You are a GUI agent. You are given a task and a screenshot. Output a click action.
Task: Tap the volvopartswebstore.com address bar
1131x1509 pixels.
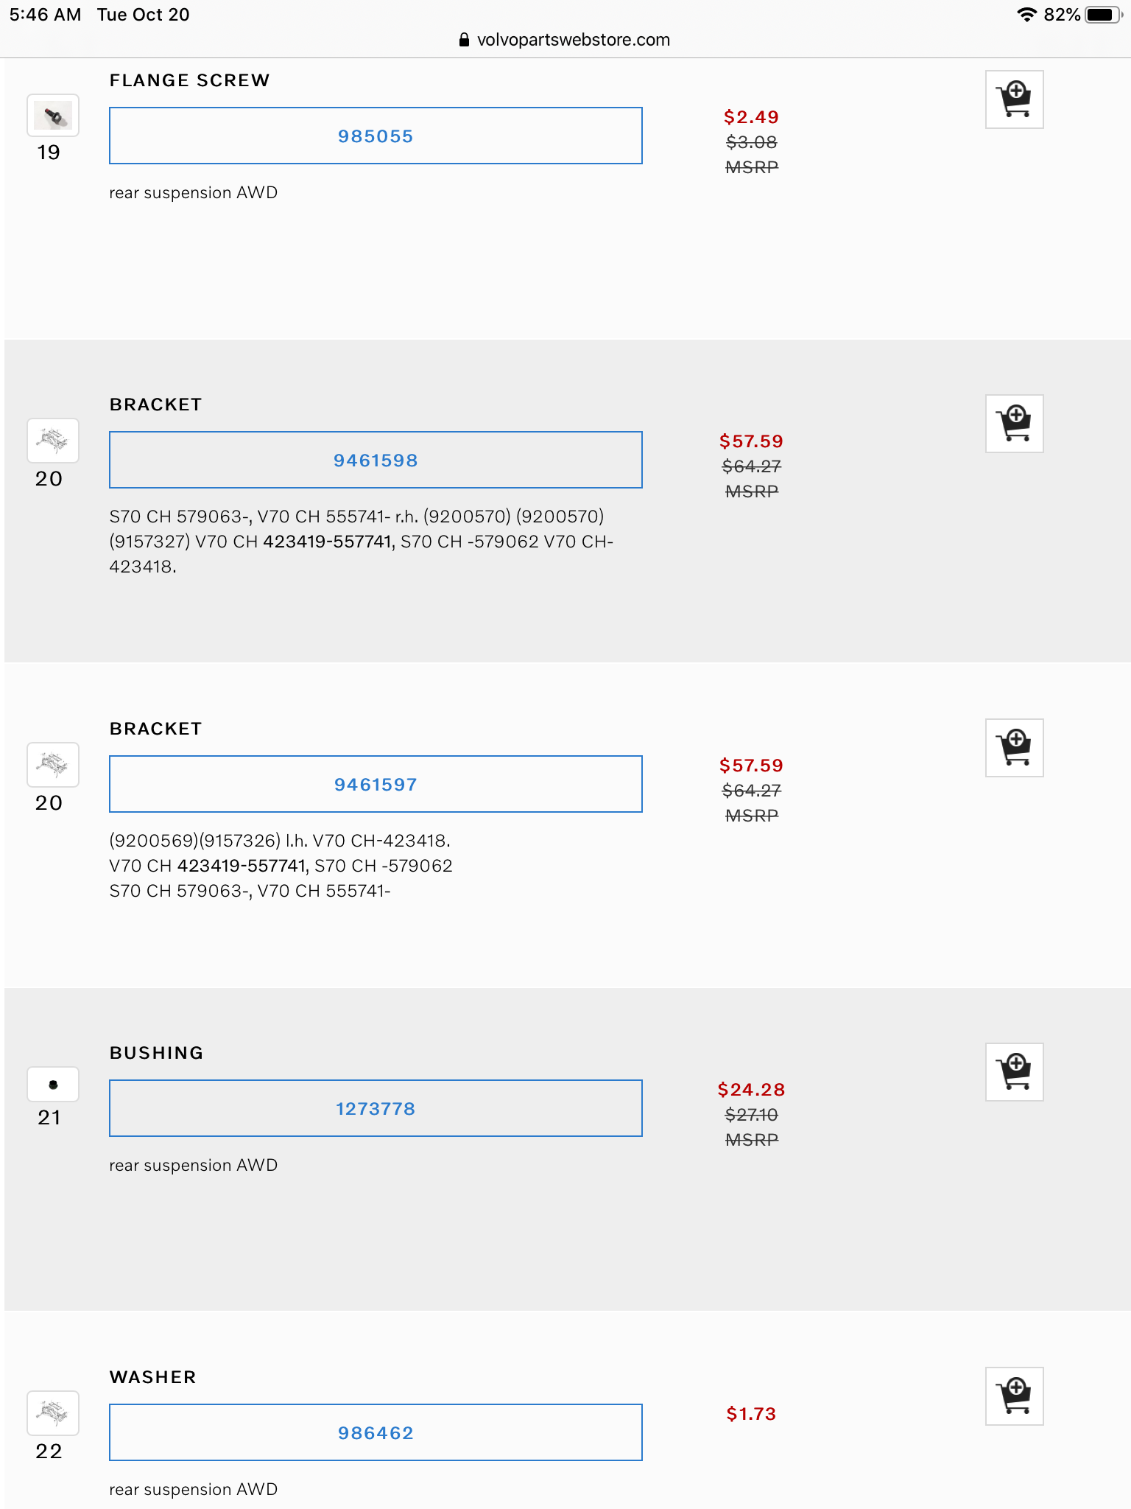pyautogui.click(x=565, y=40)
